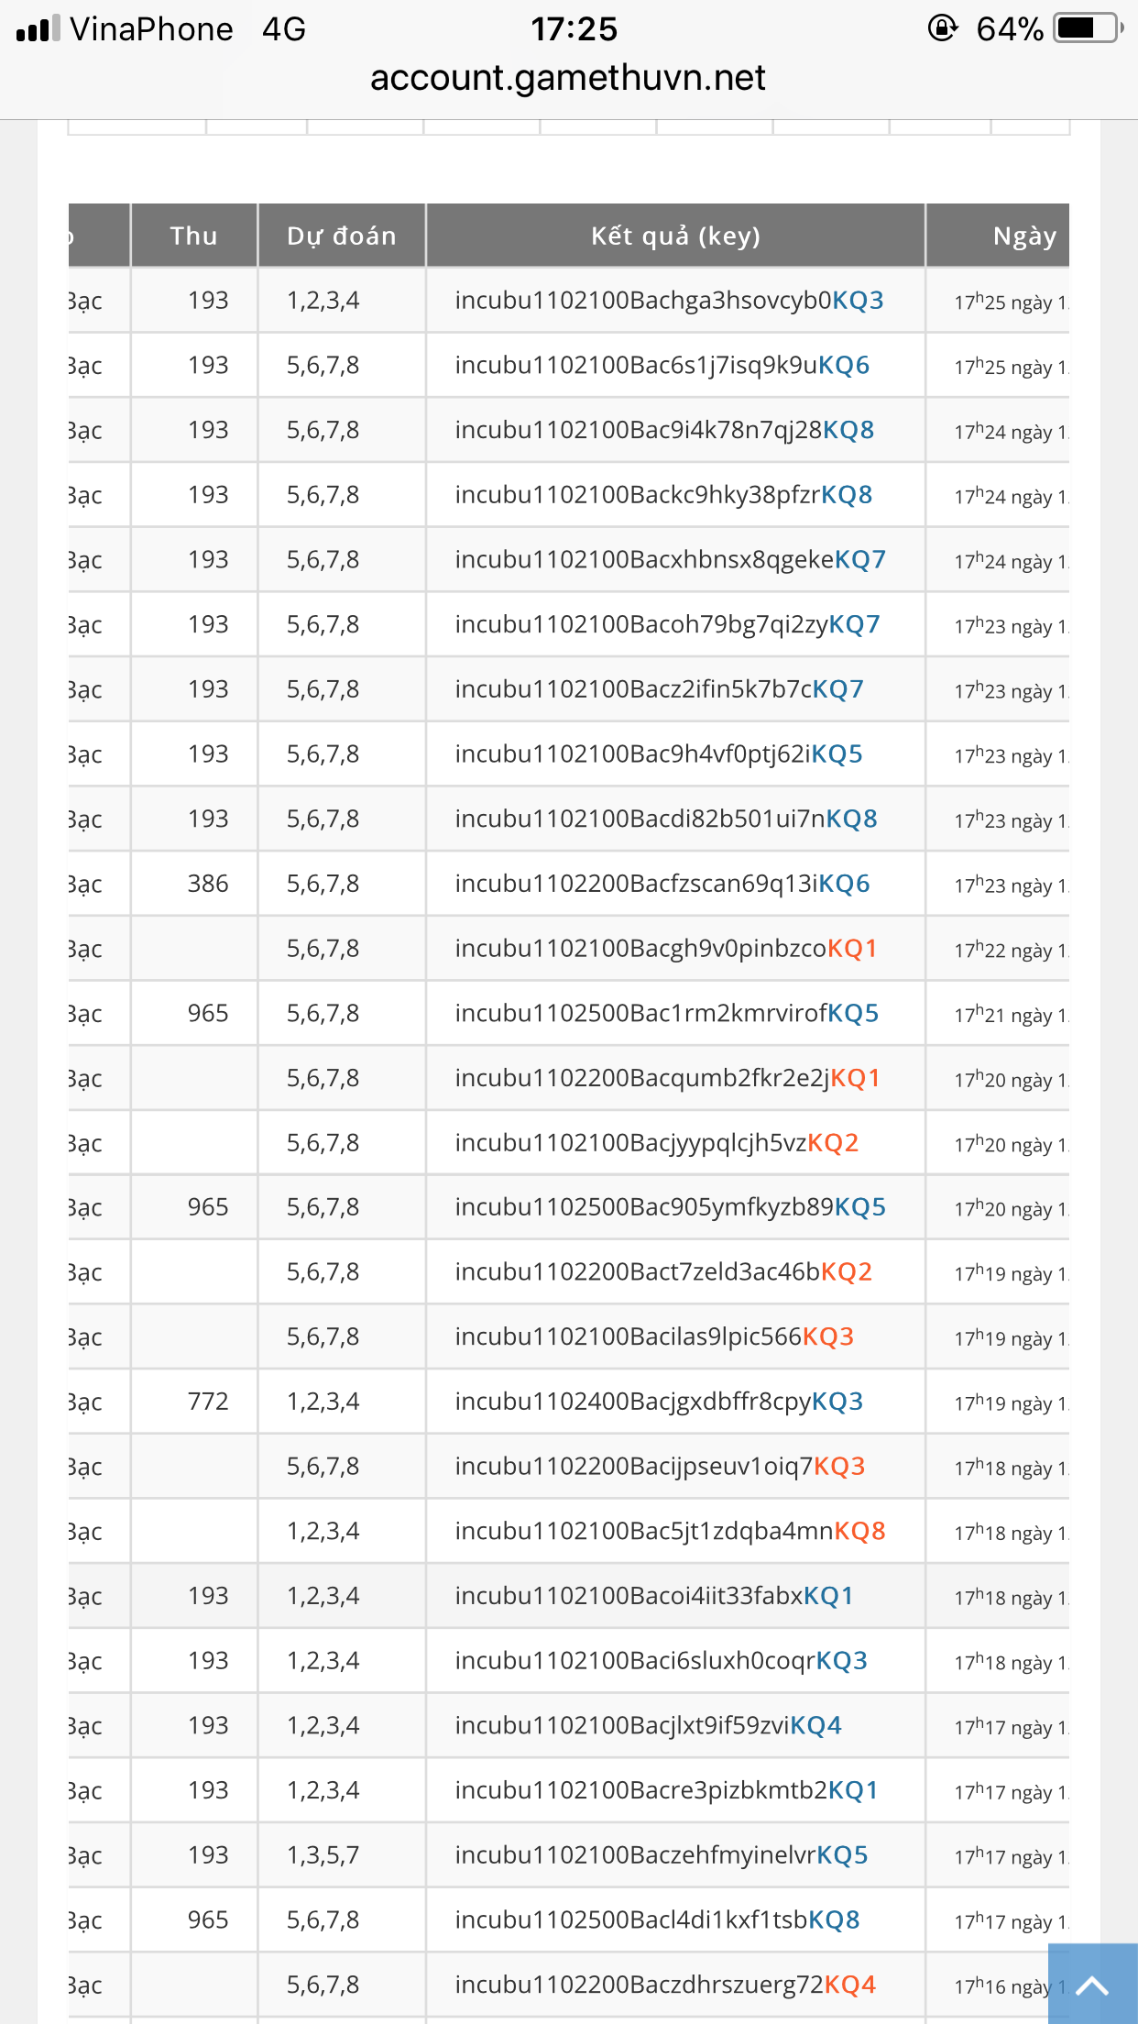Tap the 17:25 clock in status bar

click(x=574, y=29)
